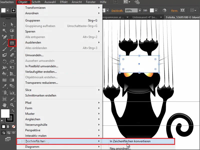Pick the Blob Brush tool
Image resolution: width=200 pixels, height=150 pixels.
4,55
